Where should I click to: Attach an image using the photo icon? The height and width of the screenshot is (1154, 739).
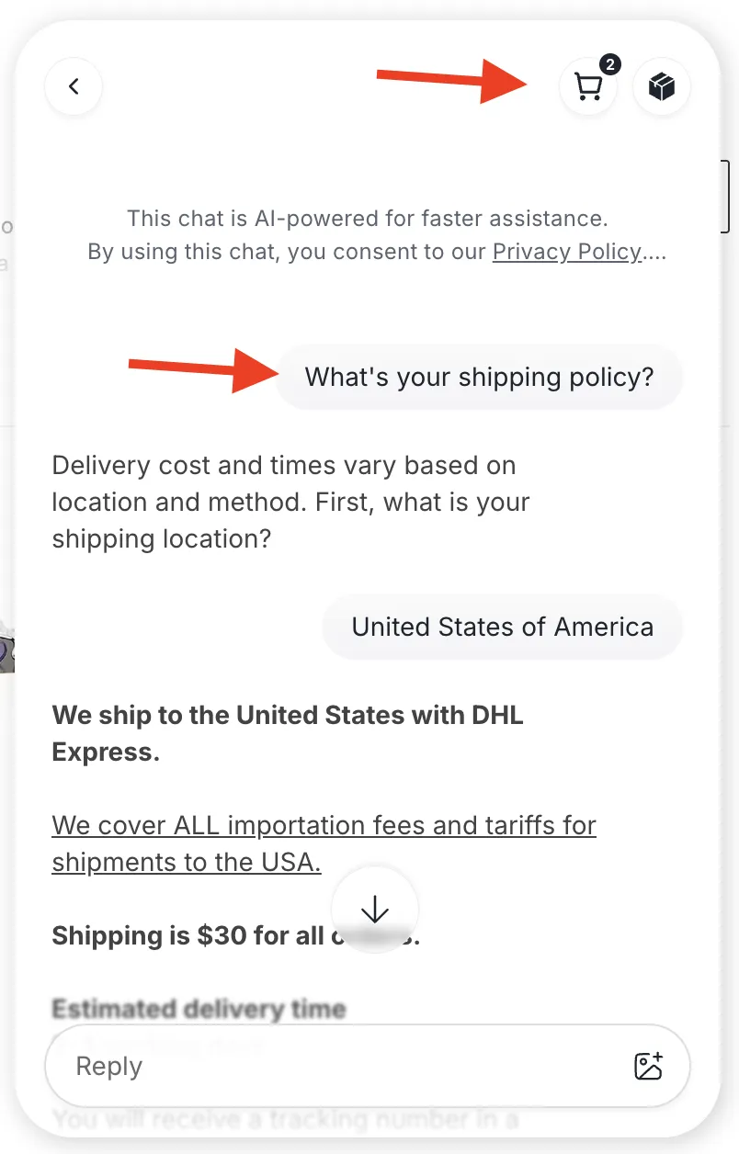(x=649, y=1066)
